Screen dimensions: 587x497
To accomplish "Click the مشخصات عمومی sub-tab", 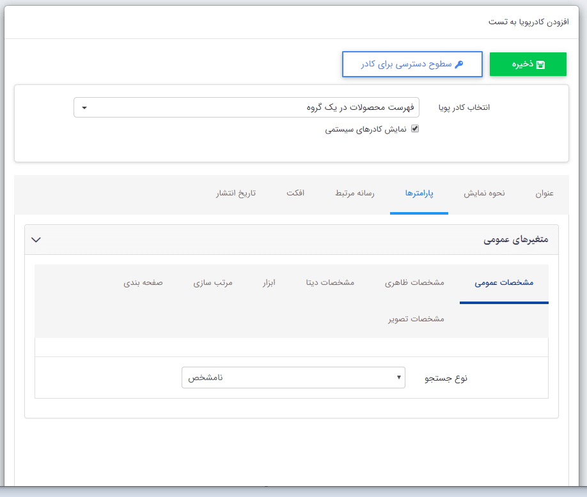I will pyautogui.click(x=504, y=283).
